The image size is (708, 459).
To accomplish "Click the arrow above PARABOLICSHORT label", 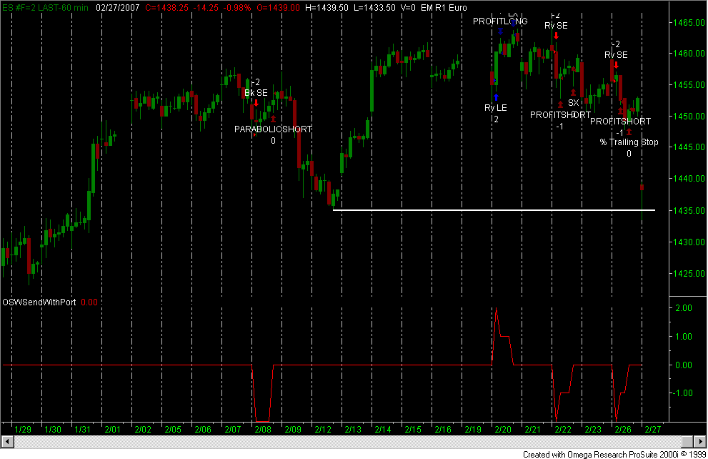I will pyautogui.click(x=273, y=118).
